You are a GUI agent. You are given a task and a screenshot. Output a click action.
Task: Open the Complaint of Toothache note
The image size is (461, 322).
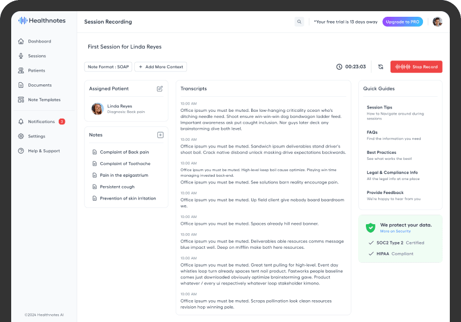[125, 164]
